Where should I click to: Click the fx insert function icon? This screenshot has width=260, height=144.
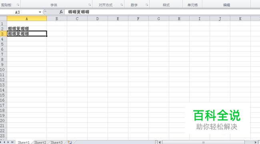61,12
